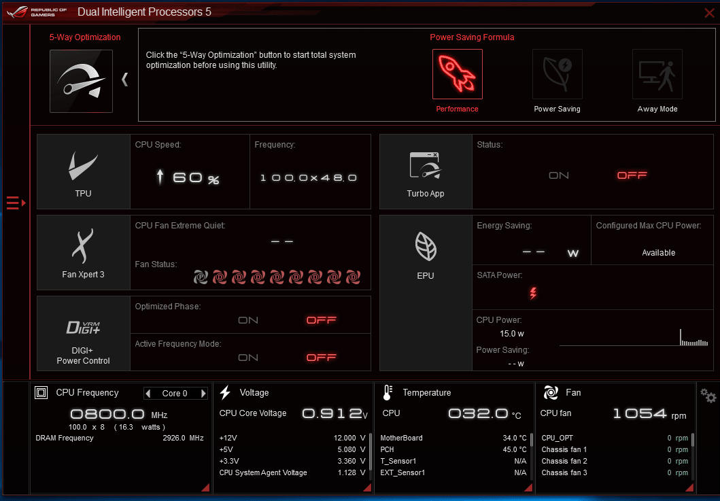The image size is (720, 501).
Task: Click the CPU temperature 032.0 readout
Action: [x=484, y=413]
